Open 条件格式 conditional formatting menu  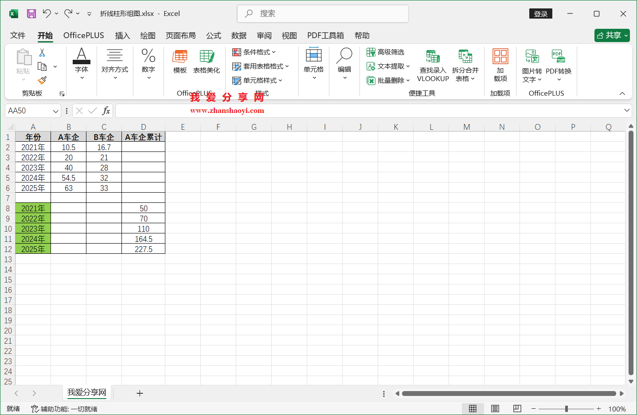coord(254,52)
